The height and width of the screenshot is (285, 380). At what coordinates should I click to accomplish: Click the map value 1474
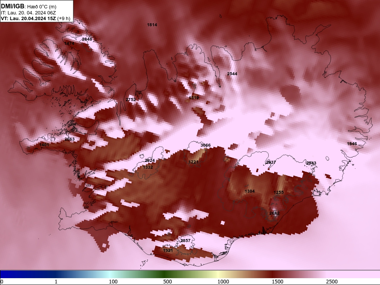coord(69,43)
